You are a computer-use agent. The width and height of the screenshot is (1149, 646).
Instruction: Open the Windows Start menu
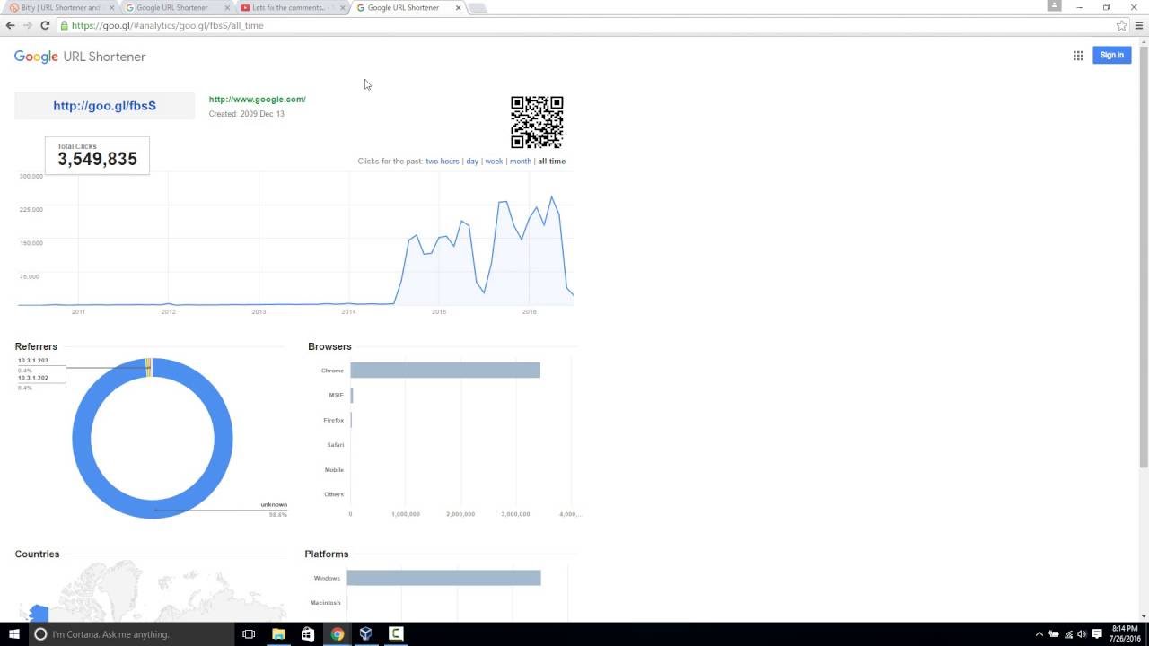[x=14, y=633]
